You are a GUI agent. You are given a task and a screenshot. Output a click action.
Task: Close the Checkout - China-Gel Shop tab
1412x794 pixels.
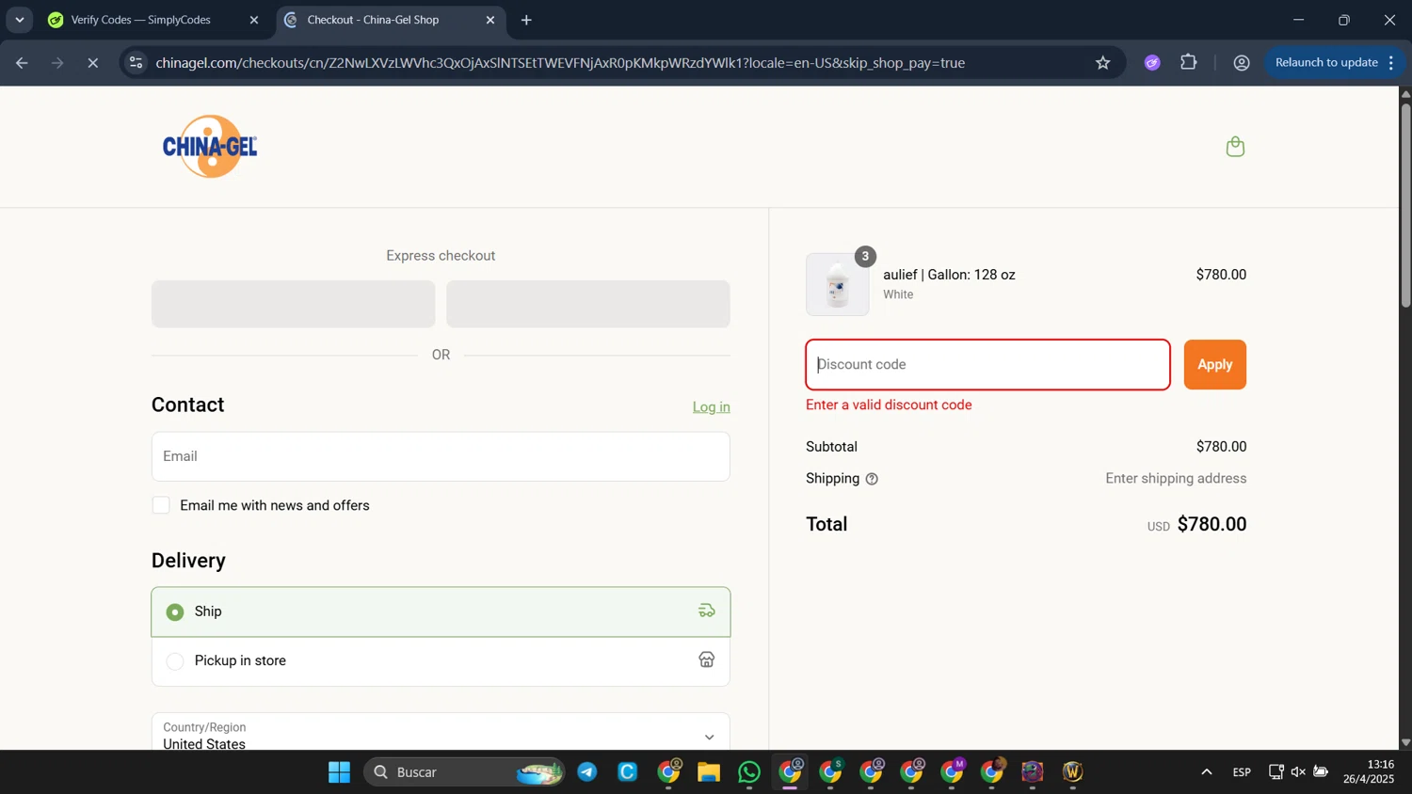pyautogui.click(x=489, y=20)
